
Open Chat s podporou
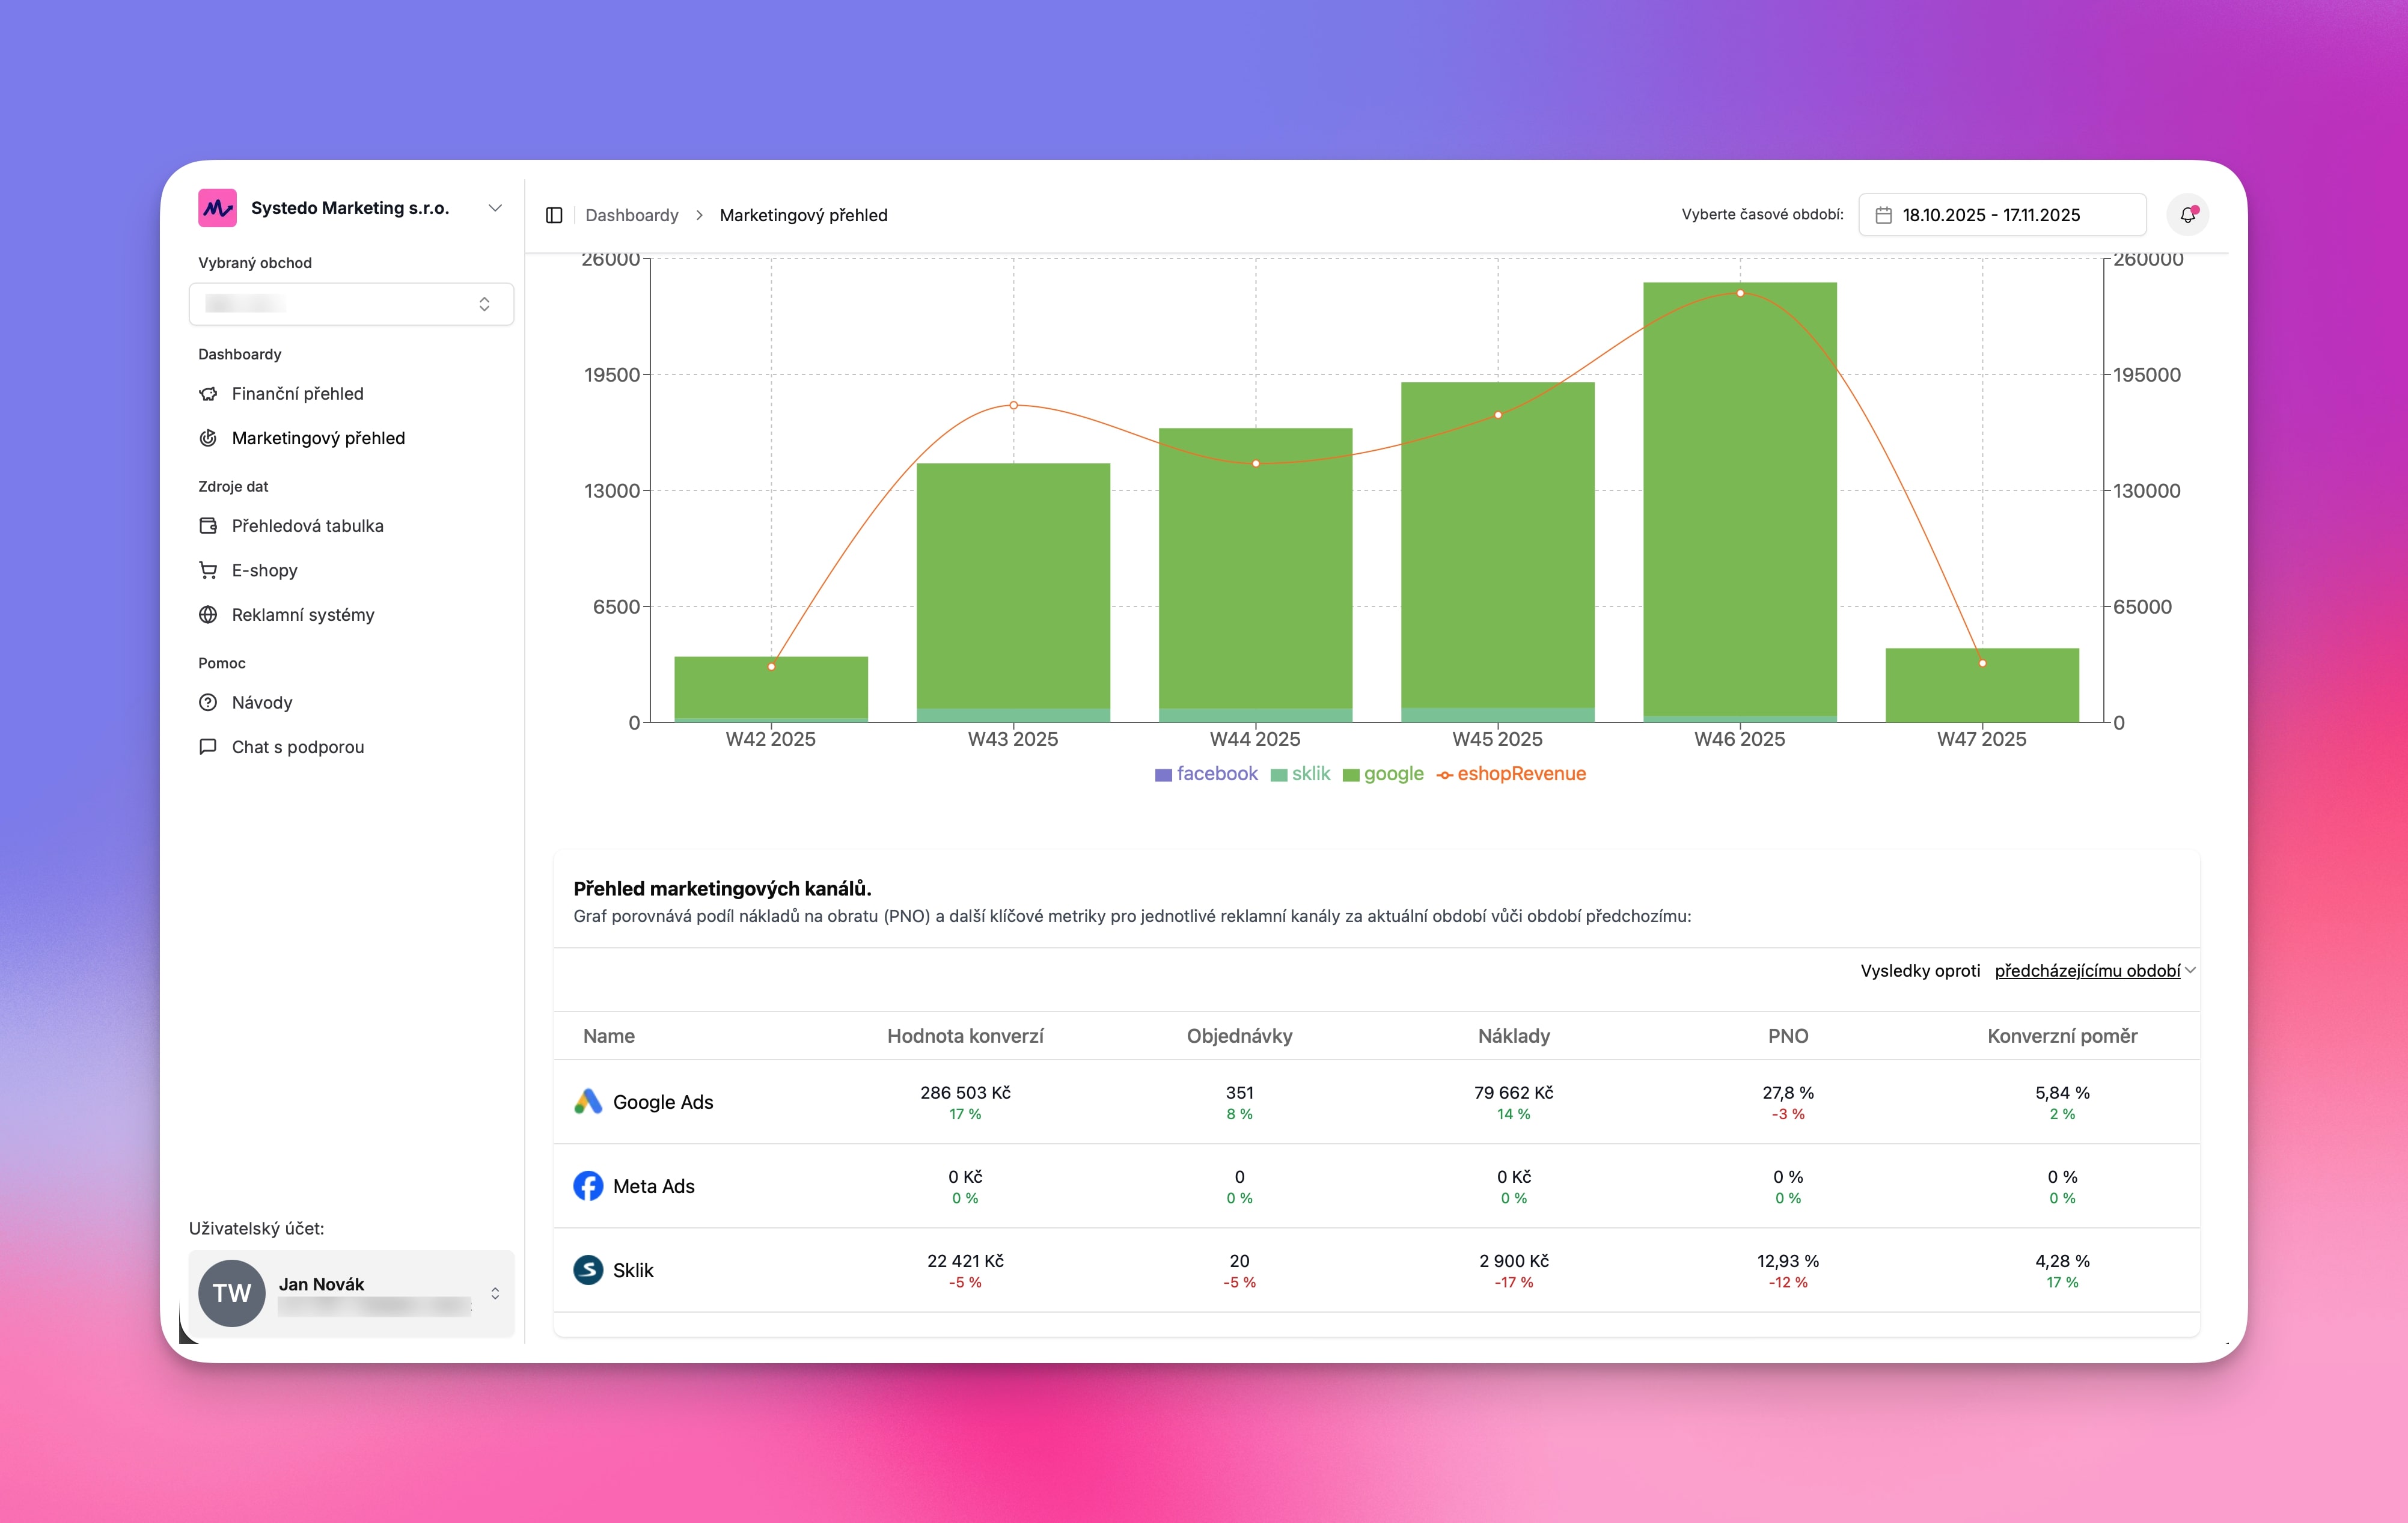(x=297, y=747)
